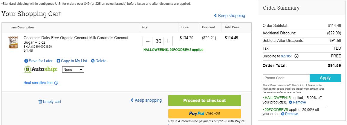Open the Cocomels Coconut Milk Caramels title

[76, 40]
